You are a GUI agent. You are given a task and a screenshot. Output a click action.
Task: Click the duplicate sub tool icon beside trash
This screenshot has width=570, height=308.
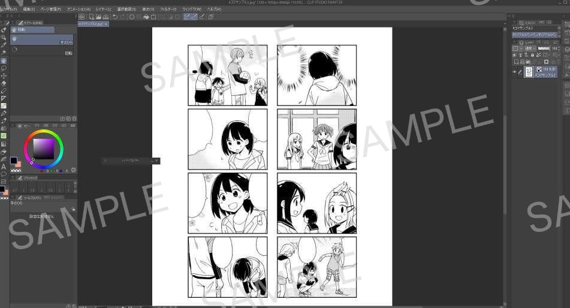click(x=68, y=119)
